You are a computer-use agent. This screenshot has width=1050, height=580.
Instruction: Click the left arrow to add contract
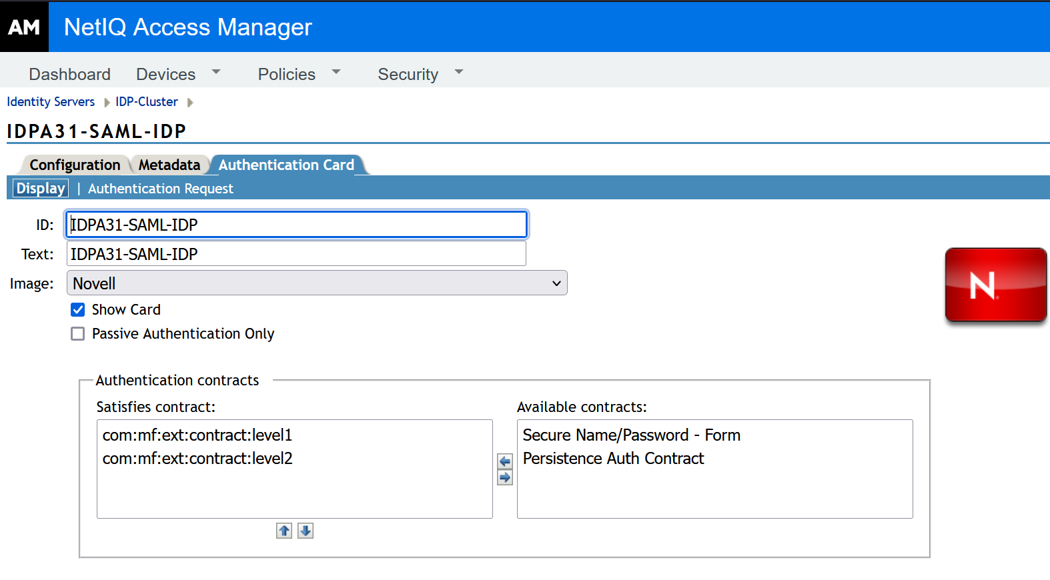[505, 461]
